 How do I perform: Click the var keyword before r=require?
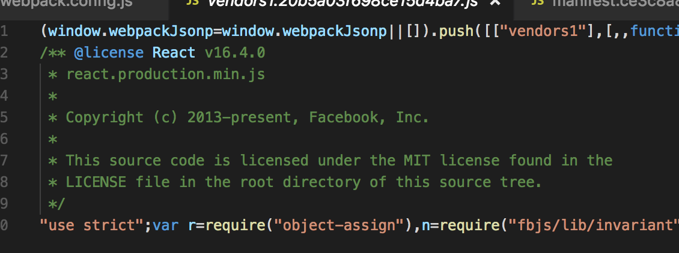click(x=165, y=225)
